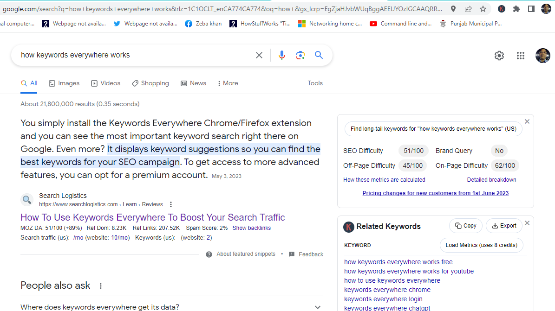The image size is (555, 311).
Task: Switch to All results tab
Action: (29, 83)
